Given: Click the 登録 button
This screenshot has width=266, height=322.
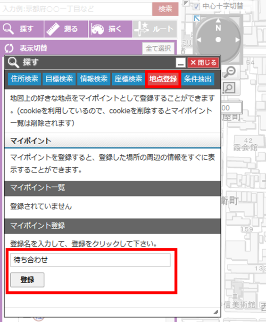Looking at the screenshot, I should [x=27, y=280].
